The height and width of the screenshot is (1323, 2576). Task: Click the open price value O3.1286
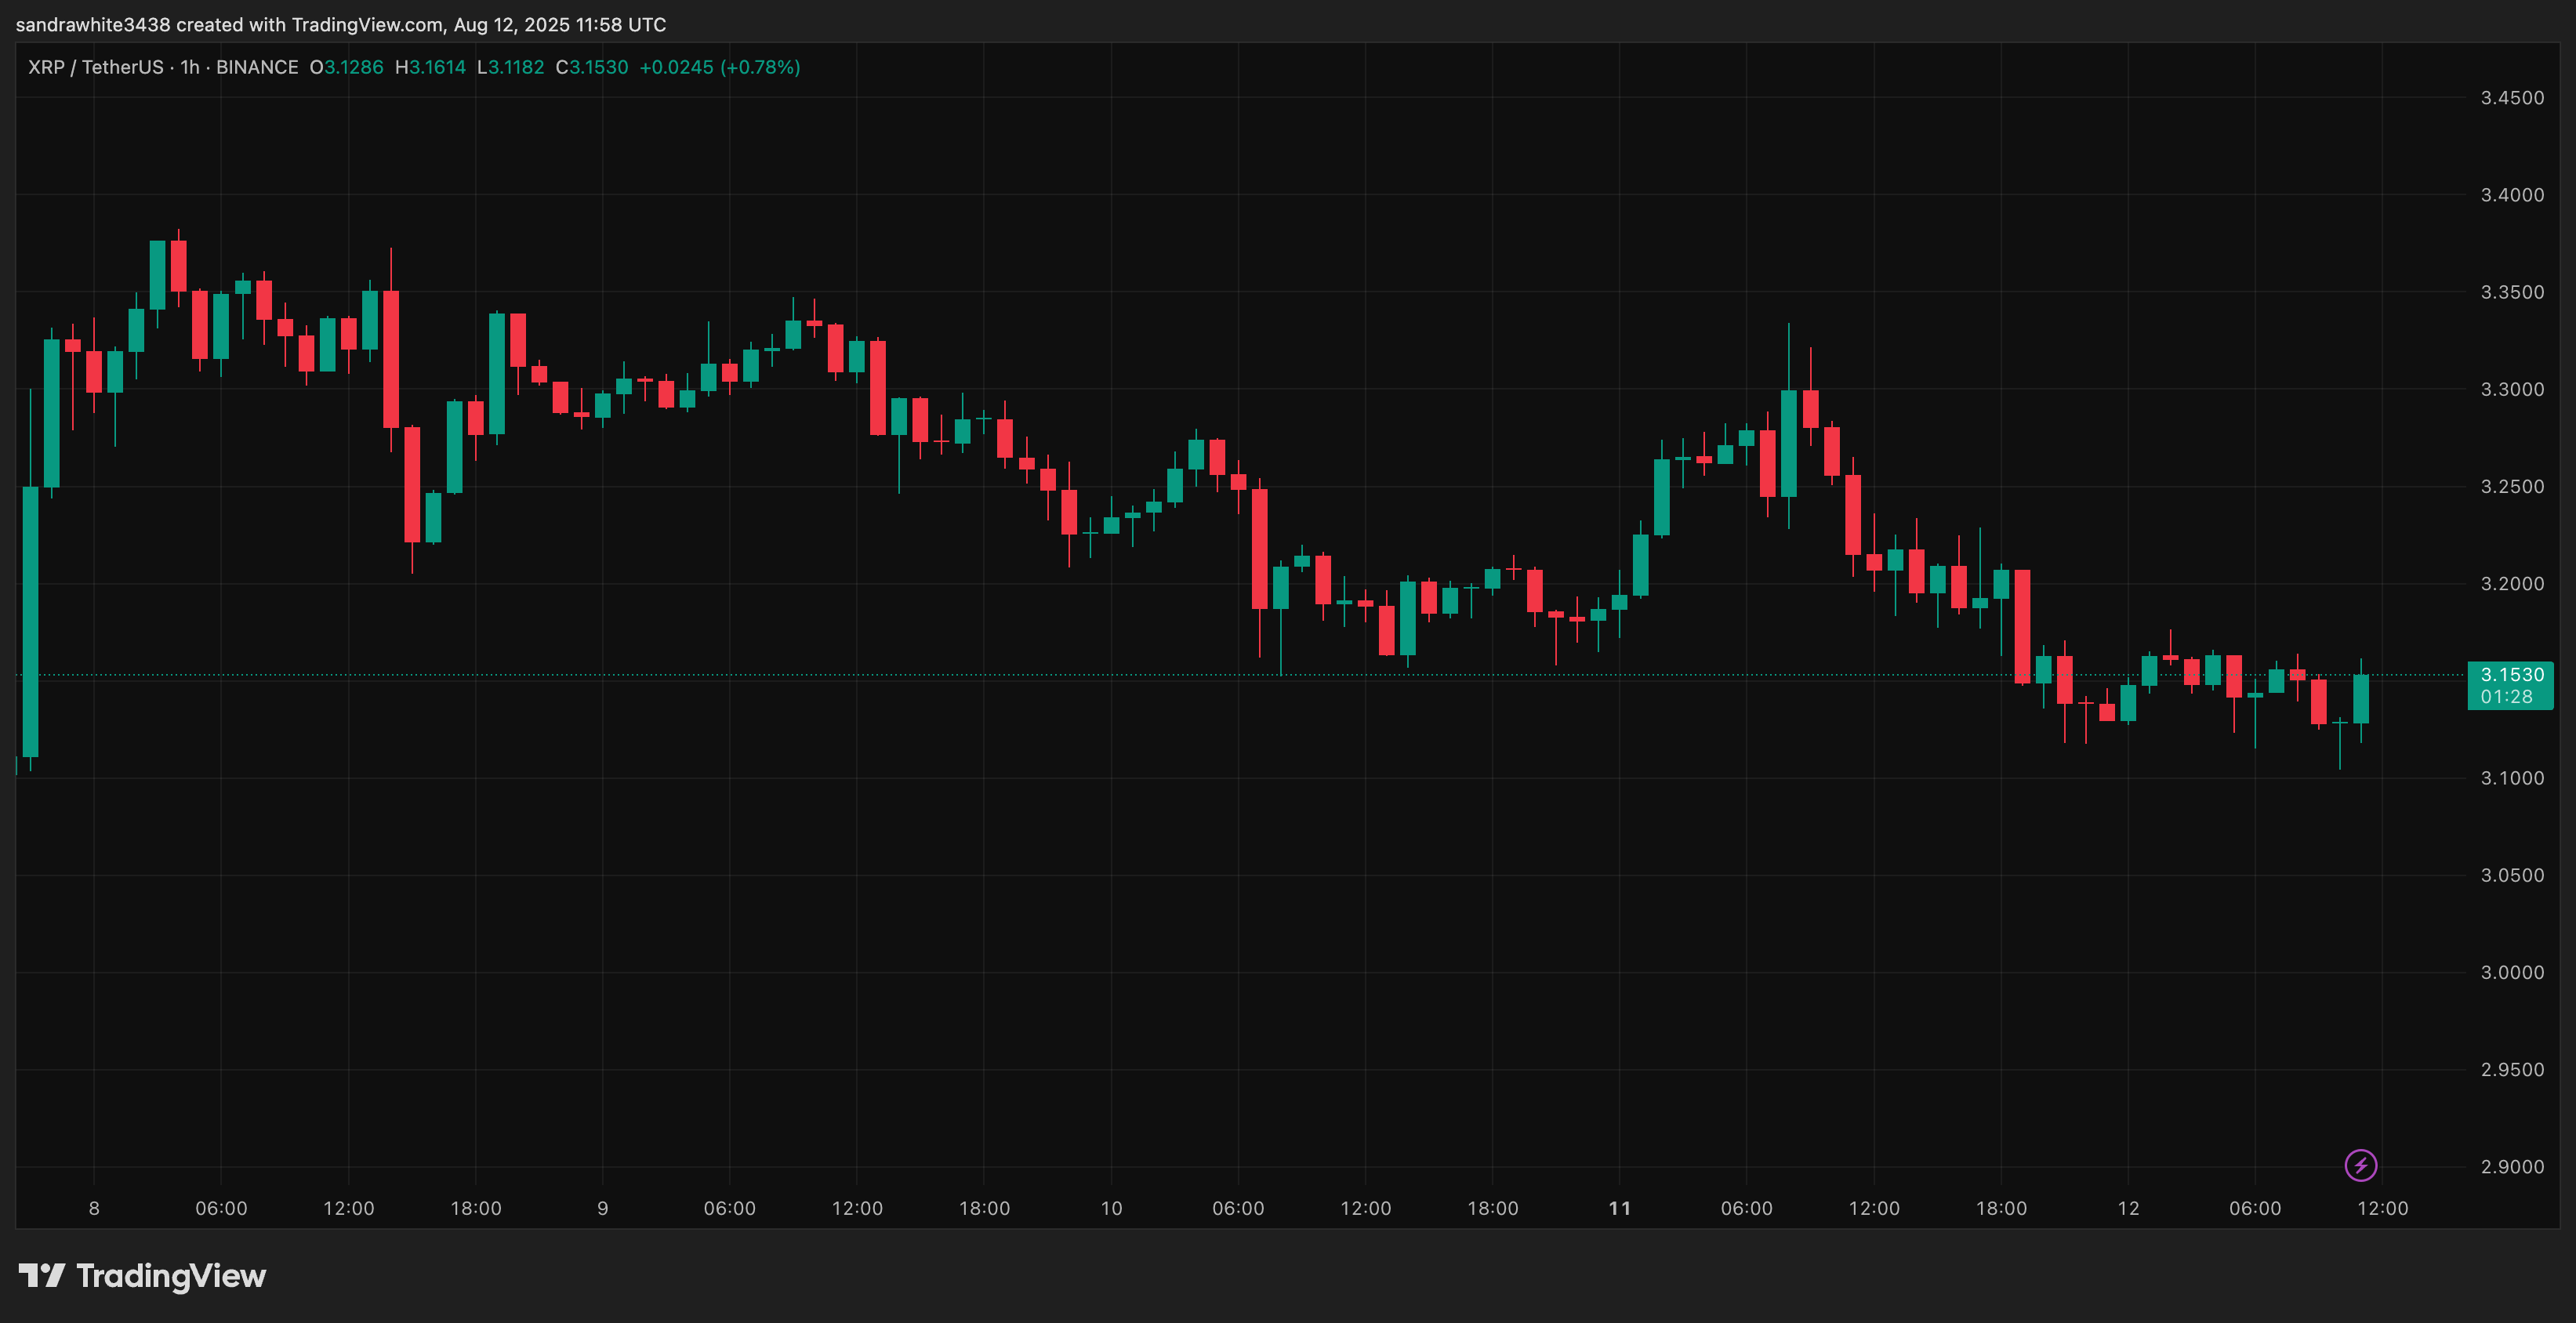tap(346, 67)
